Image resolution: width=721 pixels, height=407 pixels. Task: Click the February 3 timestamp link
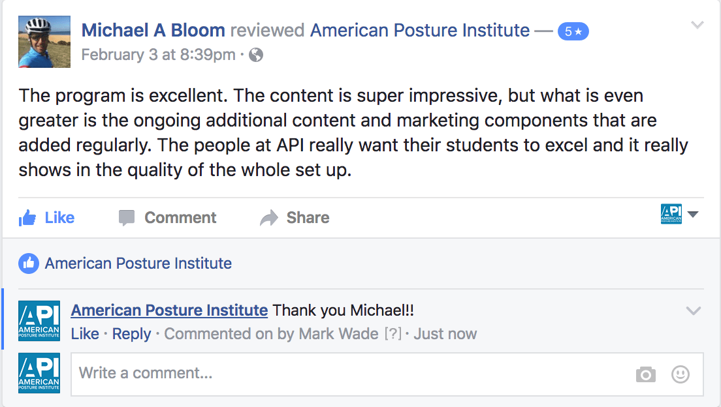coord(158,55)
